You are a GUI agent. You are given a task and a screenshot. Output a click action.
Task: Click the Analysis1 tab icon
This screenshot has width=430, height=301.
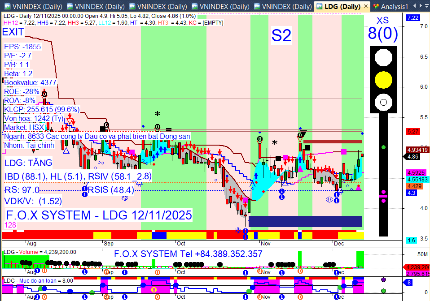pyautogui.click(x=376, y=6)
